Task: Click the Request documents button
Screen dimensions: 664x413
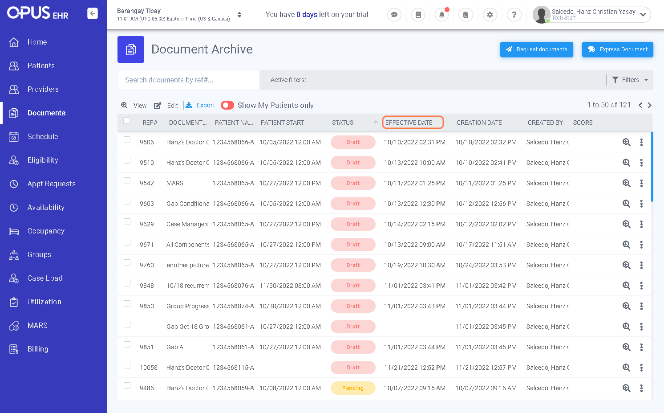Action: [x=537, y=49]
